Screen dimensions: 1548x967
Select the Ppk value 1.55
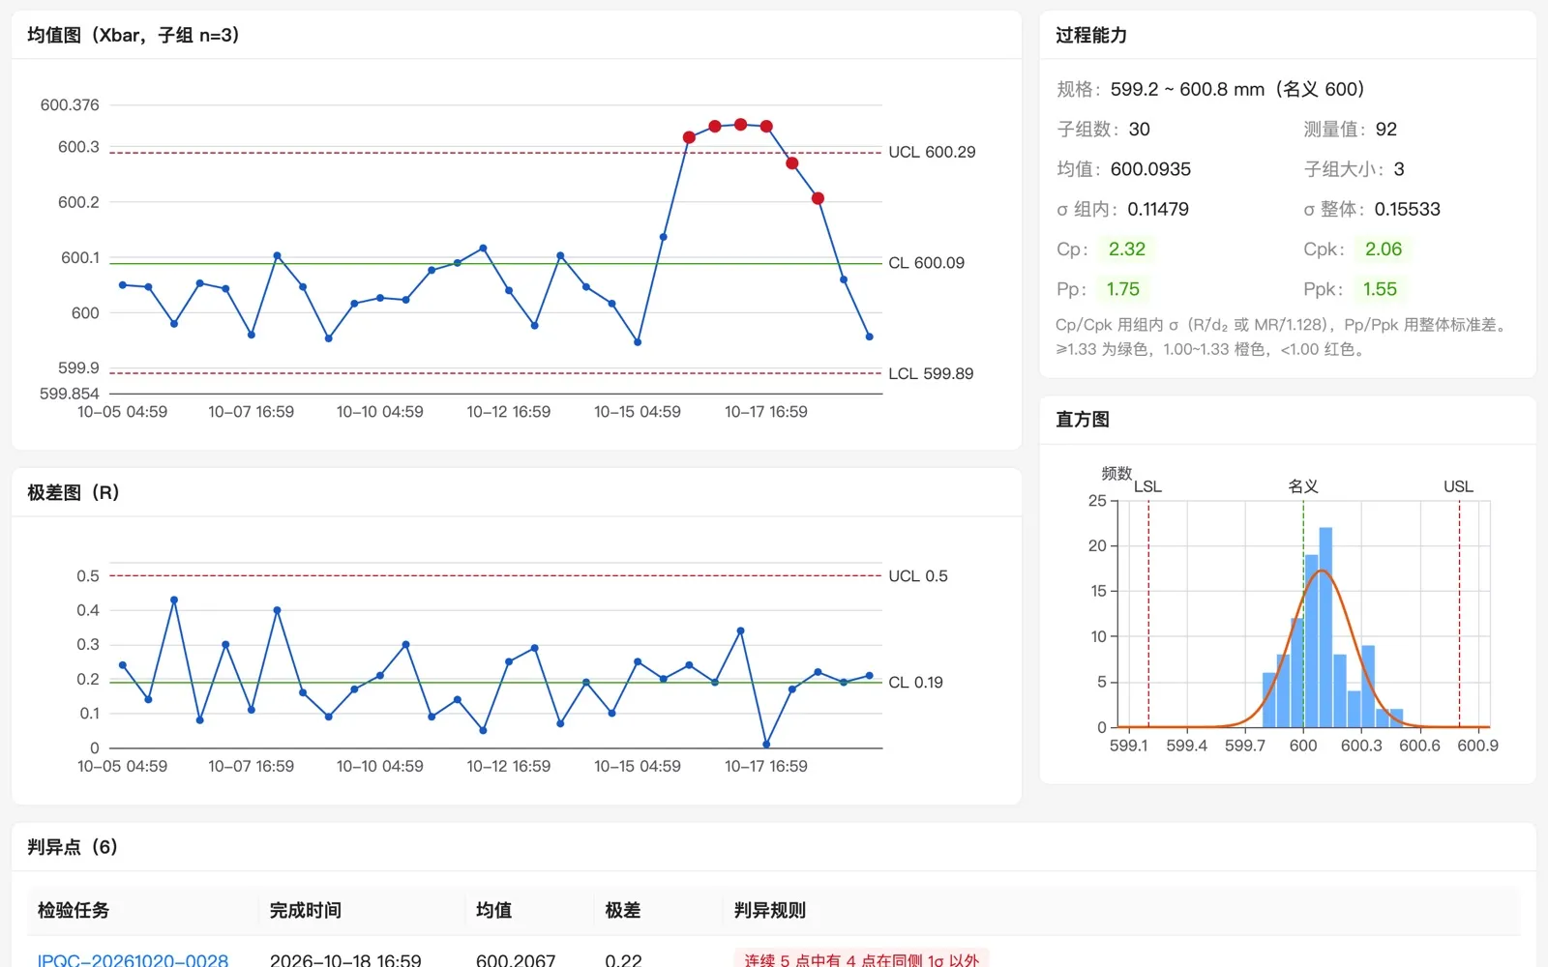point(1380,289)
